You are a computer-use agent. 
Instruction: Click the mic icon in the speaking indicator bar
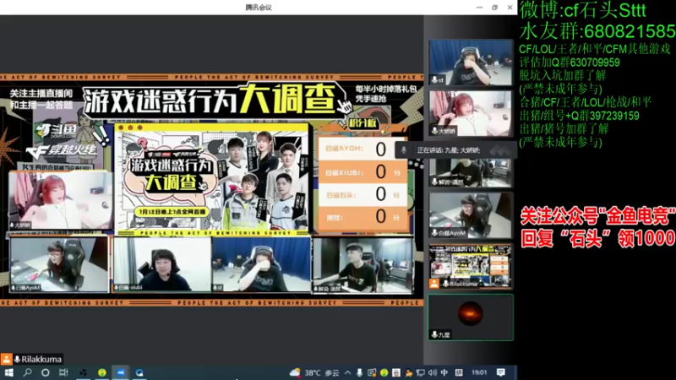click(404, 150)
